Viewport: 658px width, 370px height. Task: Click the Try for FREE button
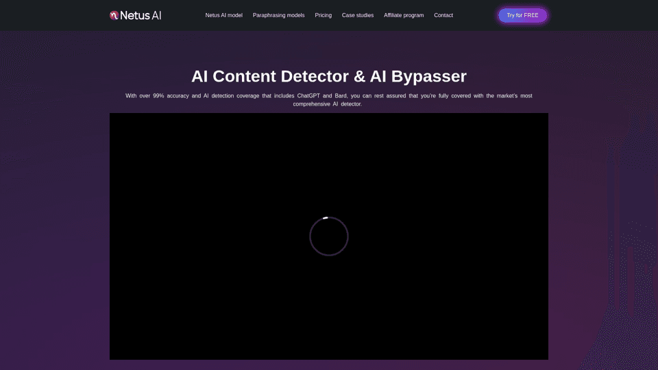click(522, 15)
